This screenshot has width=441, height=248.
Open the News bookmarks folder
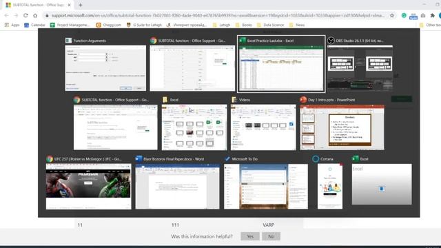pos(297,25)
